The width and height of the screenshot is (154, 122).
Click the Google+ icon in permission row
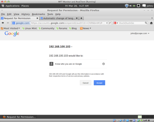click(51, 64)
